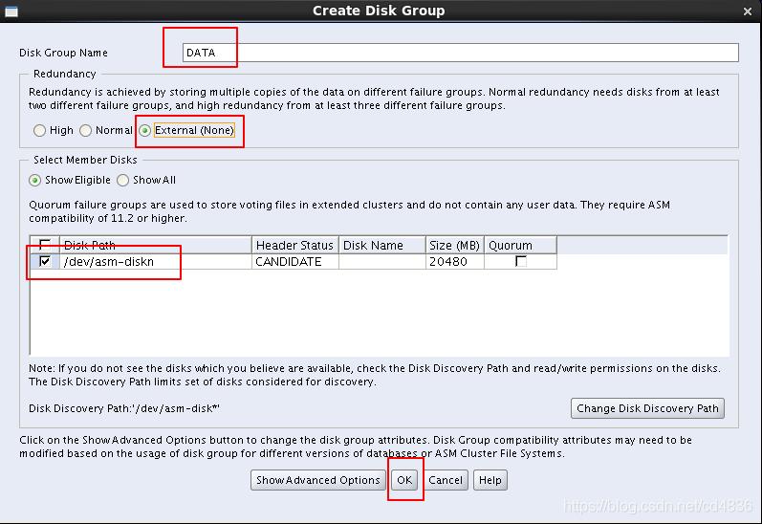Click the window menu icon in title bar
The height and width of the screenshot is (524, 762).
coord(11,11)
